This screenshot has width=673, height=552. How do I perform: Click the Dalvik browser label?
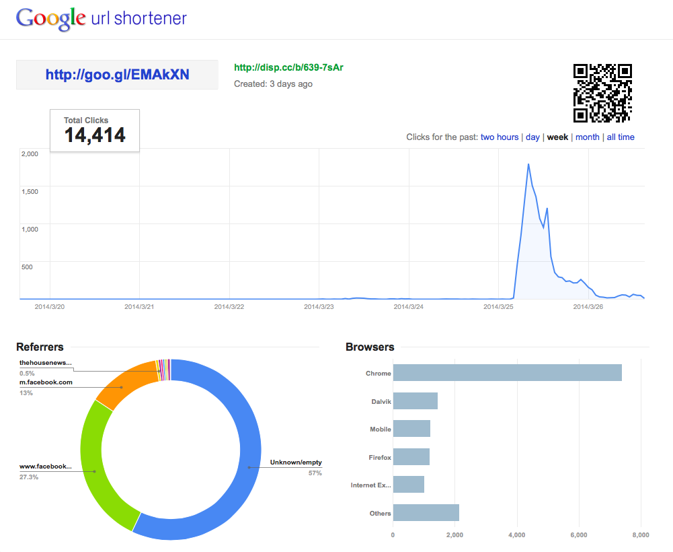(x=381, y=401)
